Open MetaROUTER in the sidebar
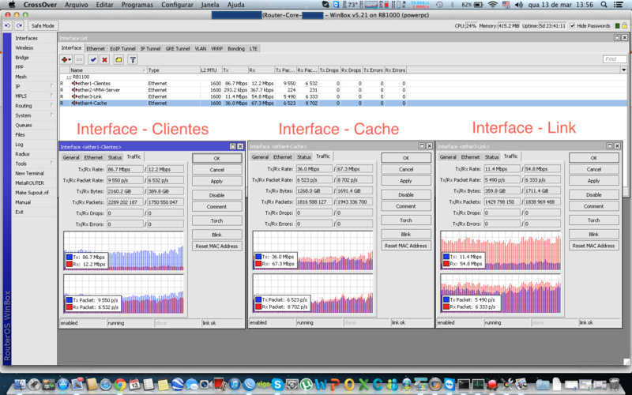Image resolution: width=632 pixels, height=395 pixels. coord(29,183)
